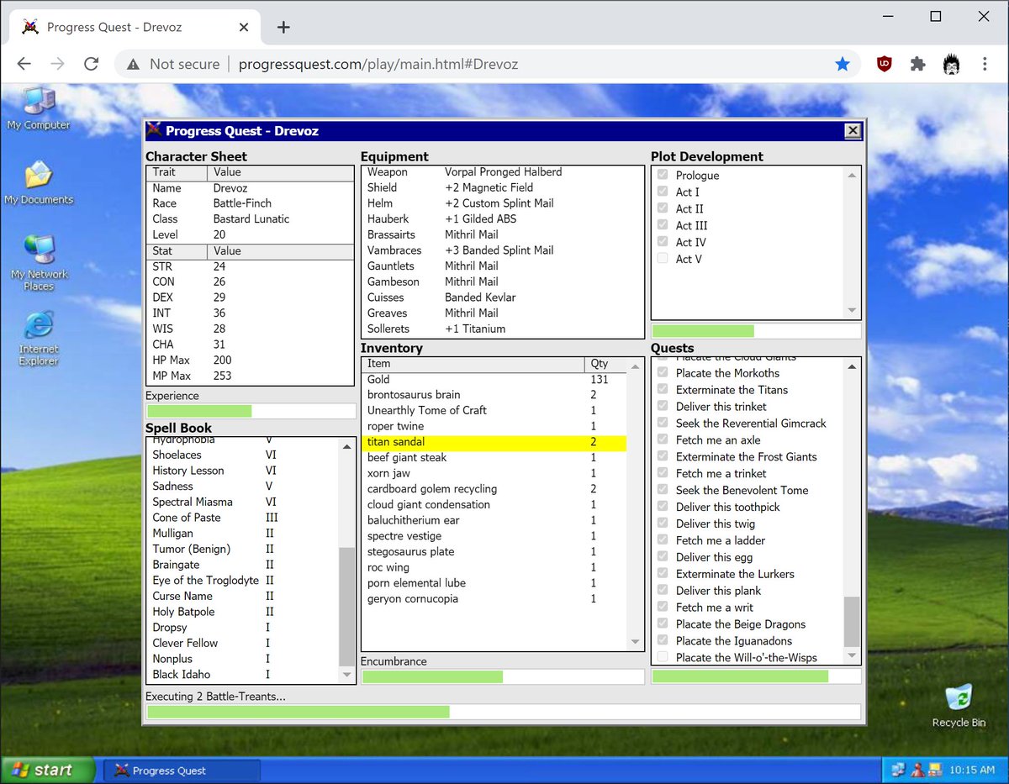Click Spell Book scroll down arrow

347,675
